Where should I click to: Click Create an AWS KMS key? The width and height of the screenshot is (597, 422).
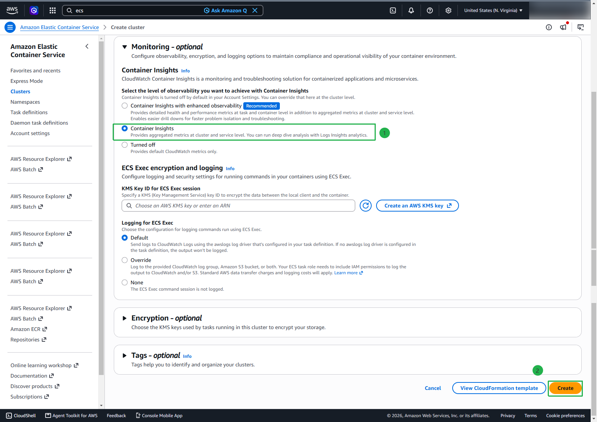(418, 206)
